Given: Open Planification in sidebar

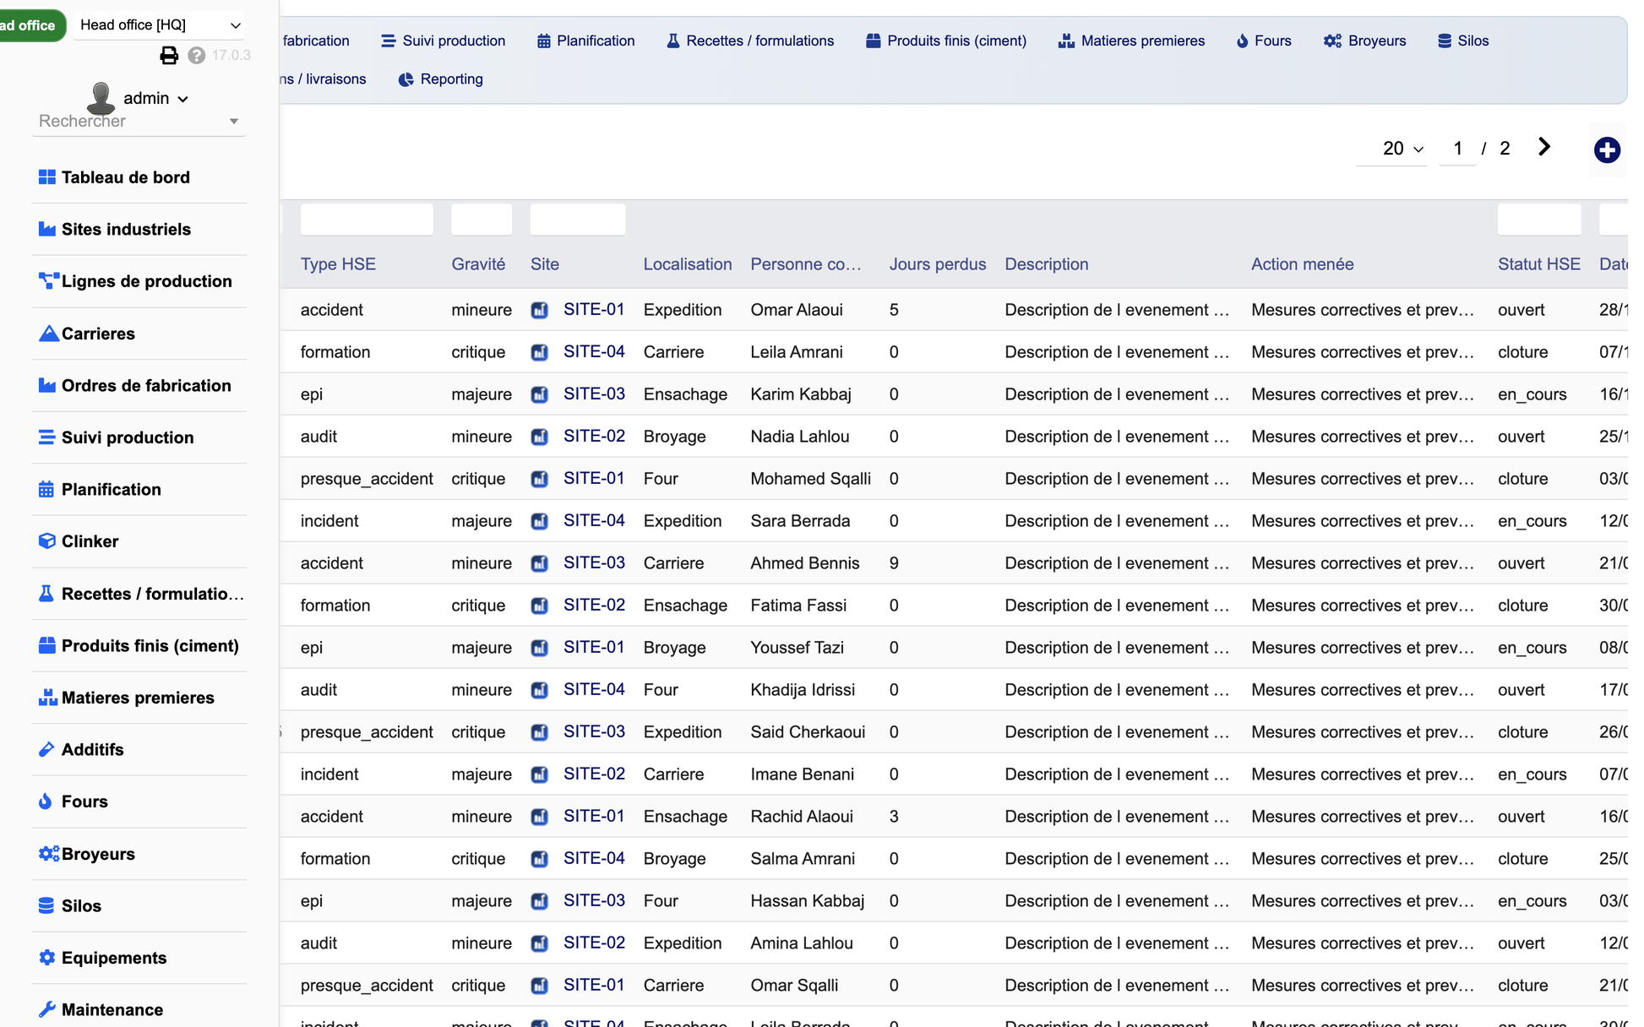Looking at the screenshot, I should 139,489.
